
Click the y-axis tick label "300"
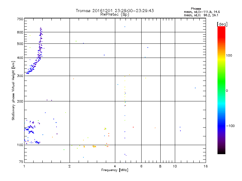pyautogui.click(x=20, y=76)
